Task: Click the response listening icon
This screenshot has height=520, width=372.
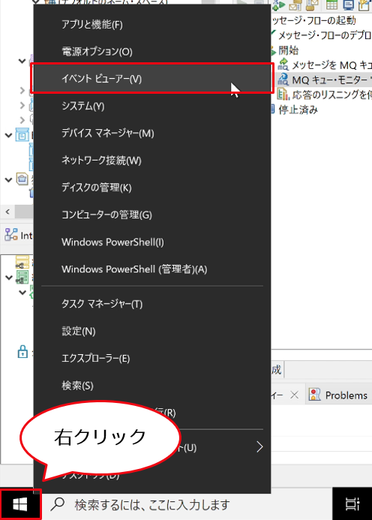Action: pos(283,95)
